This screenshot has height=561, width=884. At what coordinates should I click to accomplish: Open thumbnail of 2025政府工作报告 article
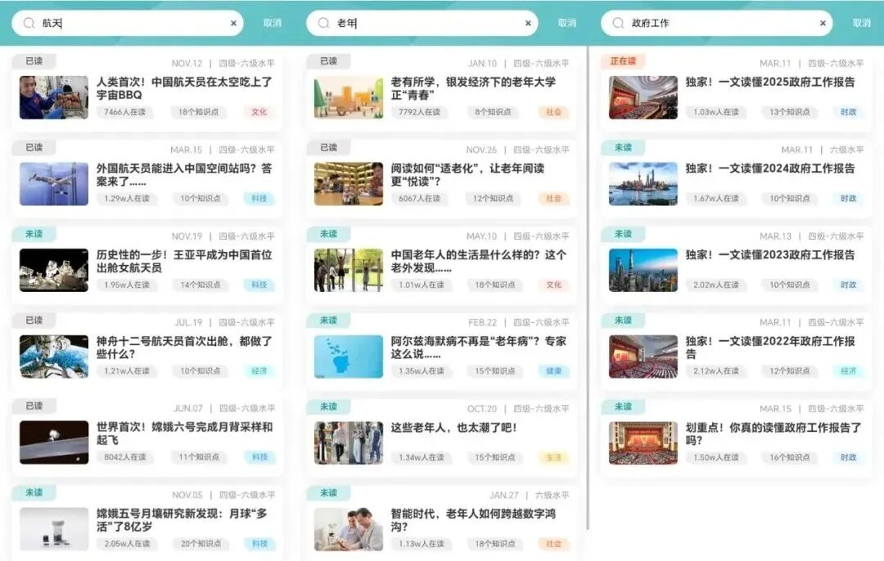pyautogui.click(x=643, y=97)
